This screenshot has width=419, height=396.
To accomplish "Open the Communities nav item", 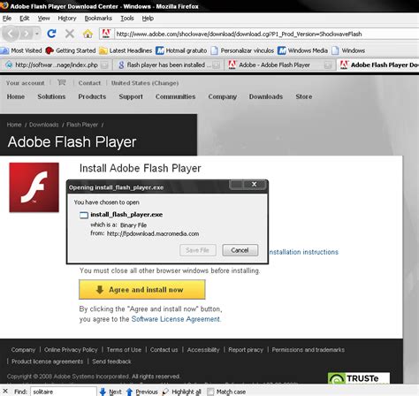I will tap(175, 96).
